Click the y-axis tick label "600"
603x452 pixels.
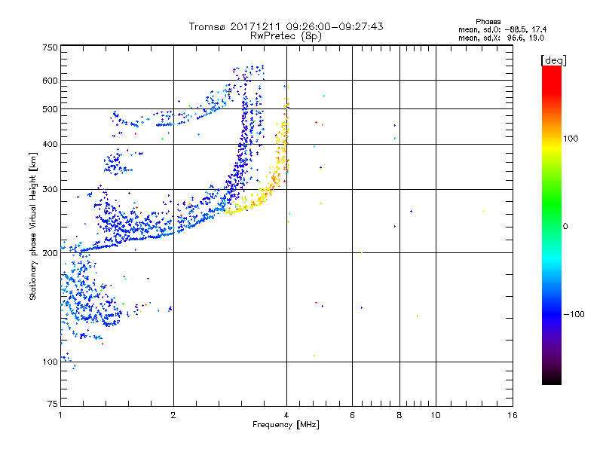[50, 81]
